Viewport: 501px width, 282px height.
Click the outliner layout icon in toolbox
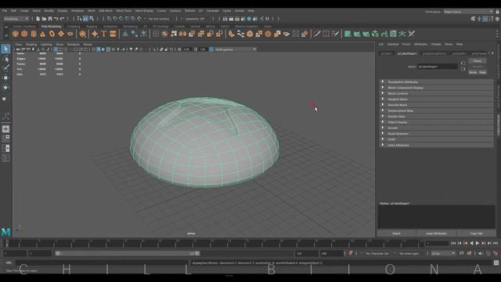(5, 158)
